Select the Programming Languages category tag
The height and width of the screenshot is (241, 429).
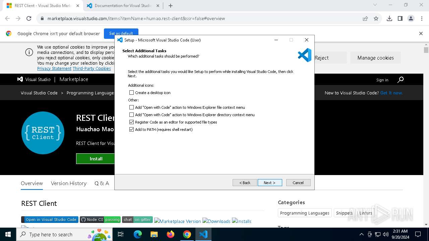point(305,213)
